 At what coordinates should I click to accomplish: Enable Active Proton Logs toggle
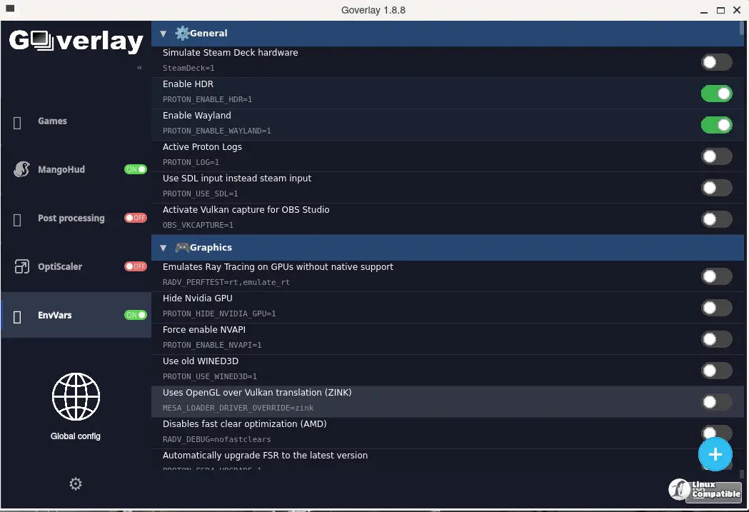(x=717, y=156)
